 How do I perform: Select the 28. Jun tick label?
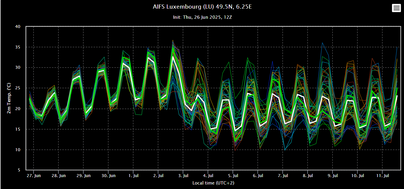(x=58, y=176)
